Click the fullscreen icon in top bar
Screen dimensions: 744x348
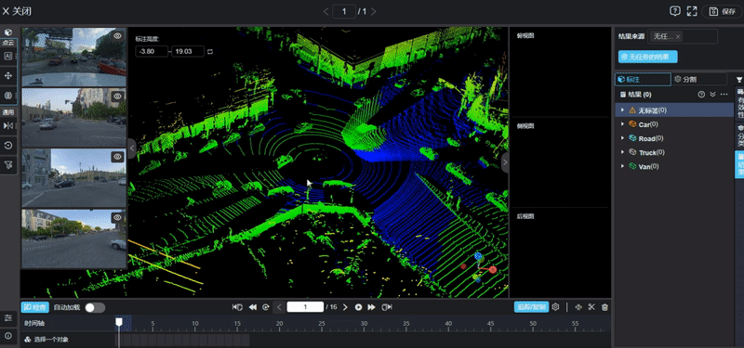click(x=692, y=11)
